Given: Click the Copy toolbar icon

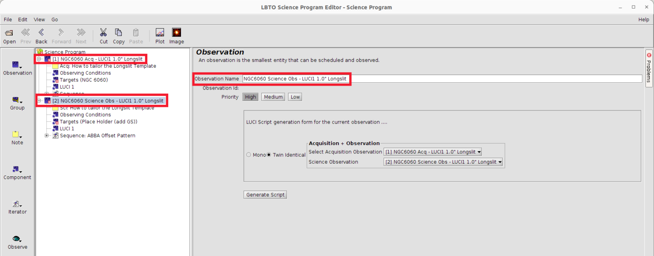Looking at the screenshot, I should [x=119, y=33].
